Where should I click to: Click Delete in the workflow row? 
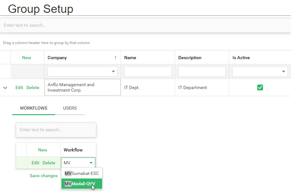[x=49, y=163]
